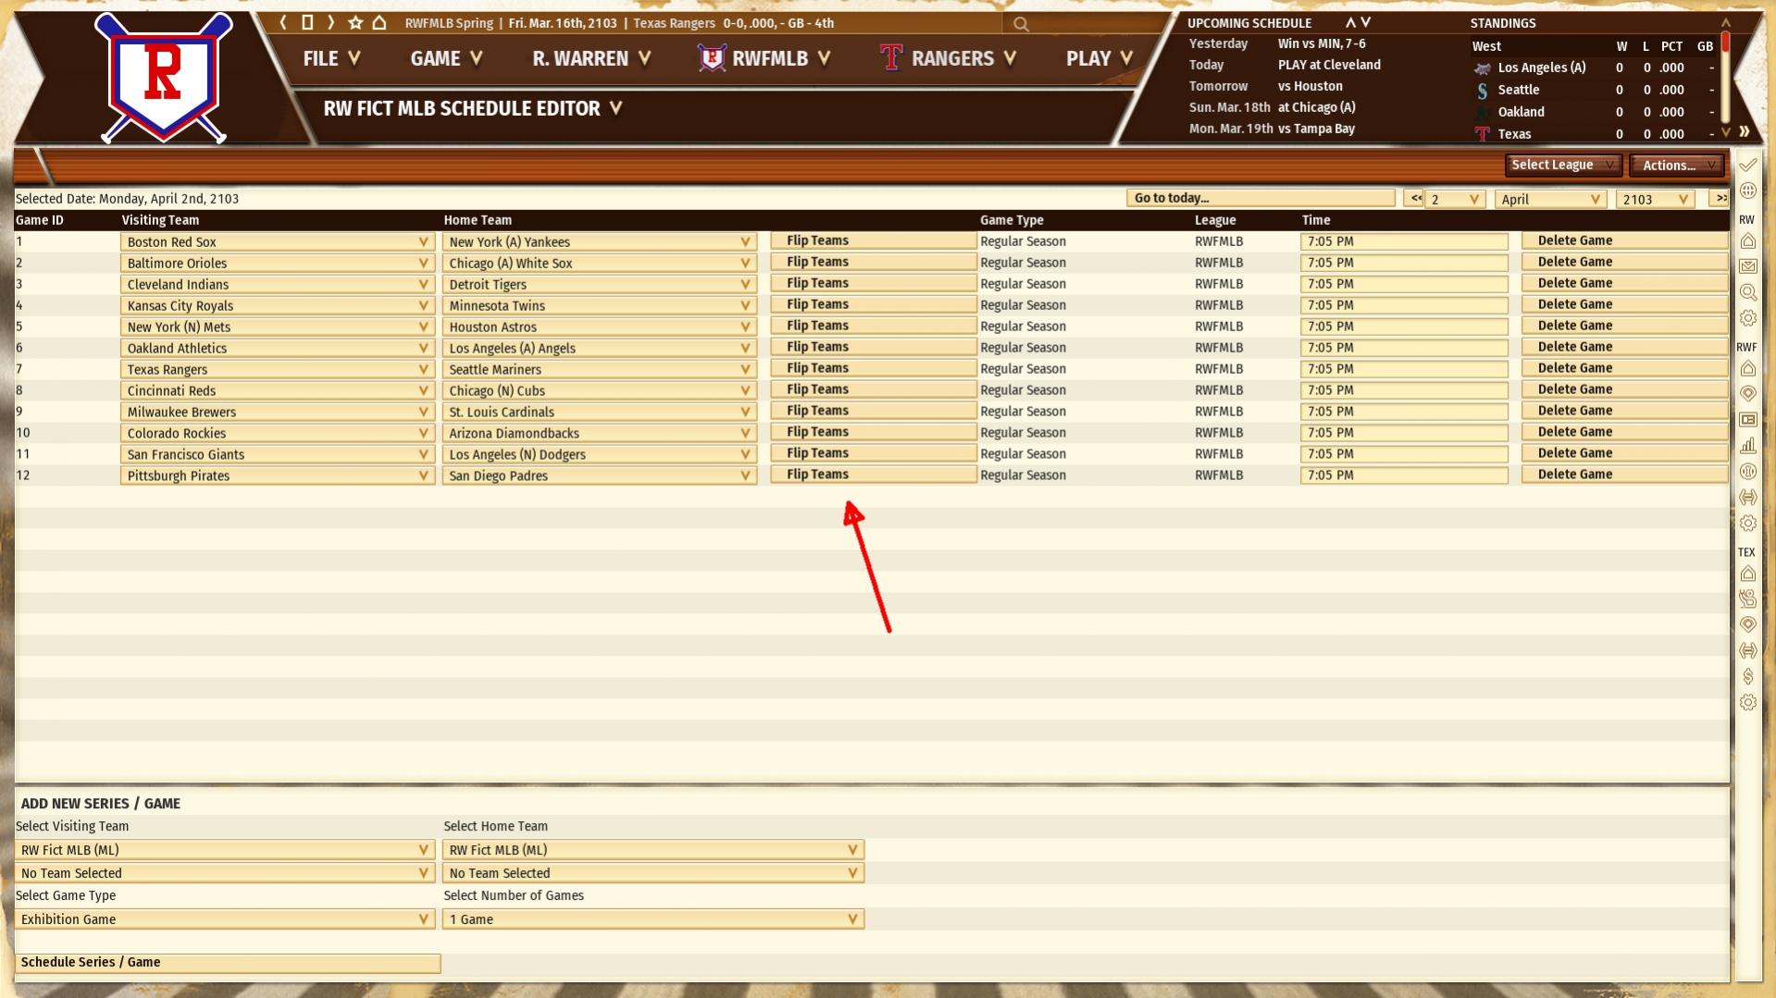The width and height of the screenshot is (1776, 998).
Task: Click the rectangle icon between navigation arrows
Action: point(307,22)
